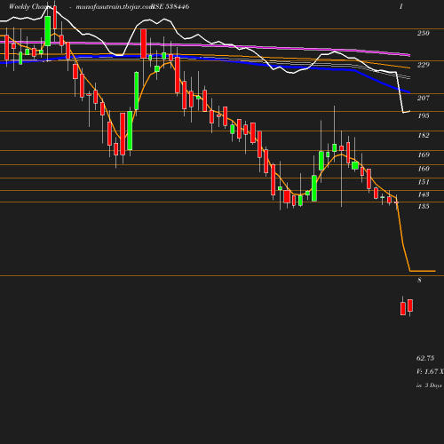Click the tall green candle below 'Weekly Chart' title
This screenshot has width=444, height=444.
pyautogui.click(x=48, y=31)
